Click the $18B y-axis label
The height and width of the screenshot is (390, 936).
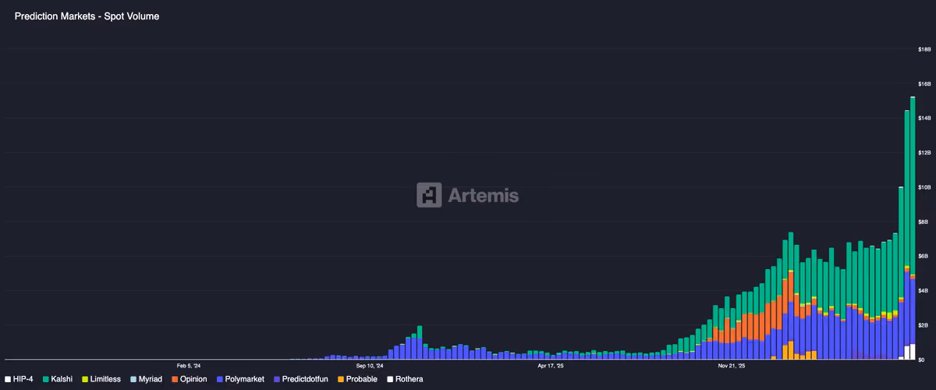924,49
